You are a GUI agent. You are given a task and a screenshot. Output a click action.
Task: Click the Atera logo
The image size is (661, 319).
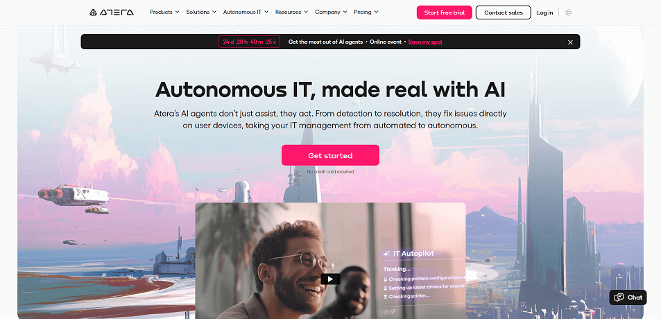coord(112,12)
